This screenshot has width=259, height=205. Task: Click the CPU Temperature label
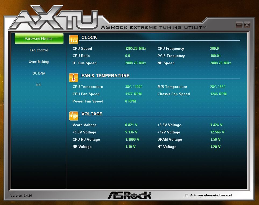click(x=88, y=87)
